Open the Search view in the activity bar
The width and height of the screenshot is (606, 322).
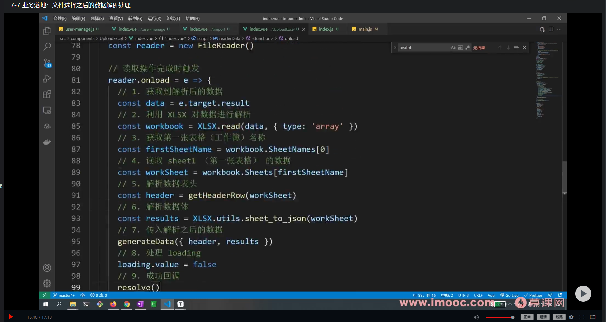[x=47, y=47]
